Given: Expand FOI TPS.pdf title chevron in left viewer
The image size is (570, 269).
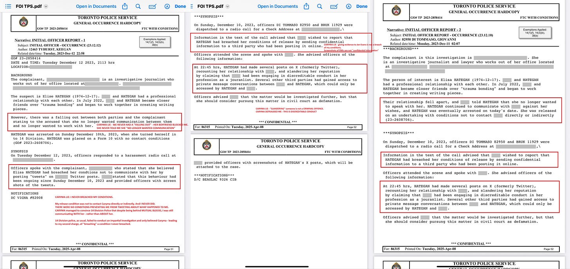Looking at the screenshot, I should (46, 7).
